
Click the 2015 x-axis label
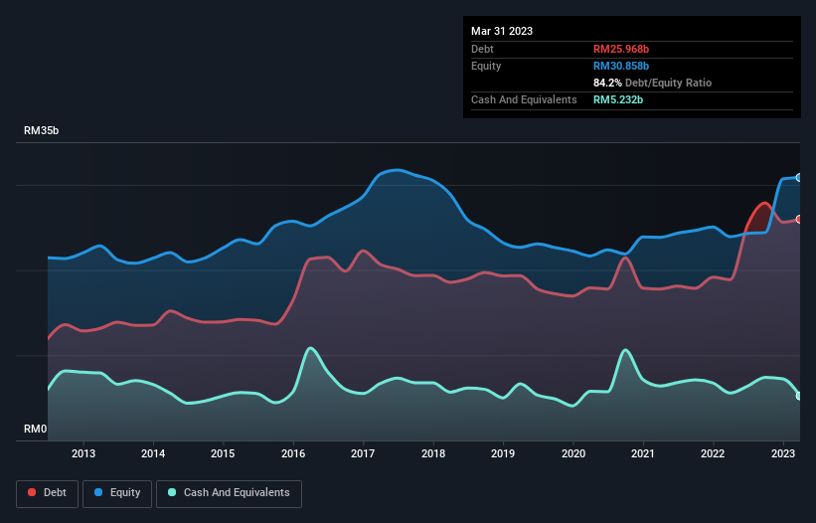pyautogui.click(x=223, y=453)
